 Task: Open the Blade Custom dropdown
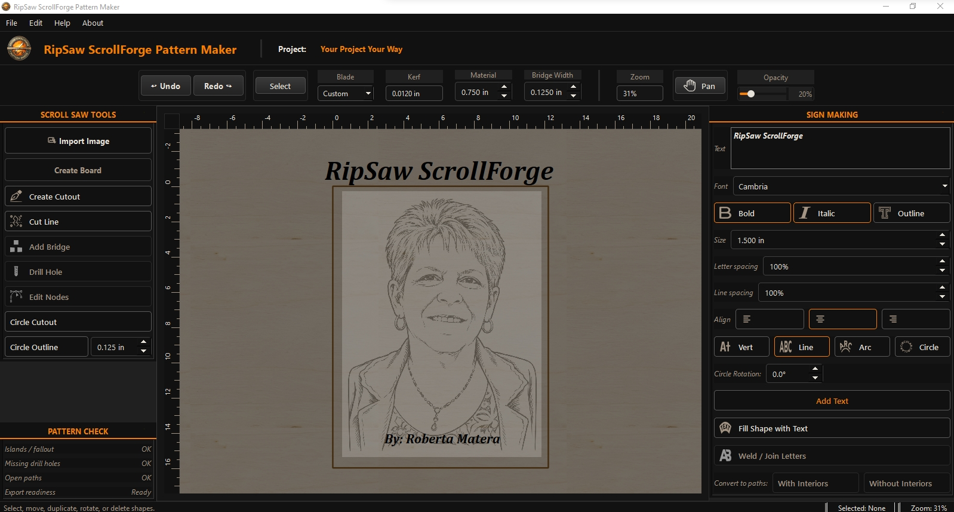(x=346, y=93)
